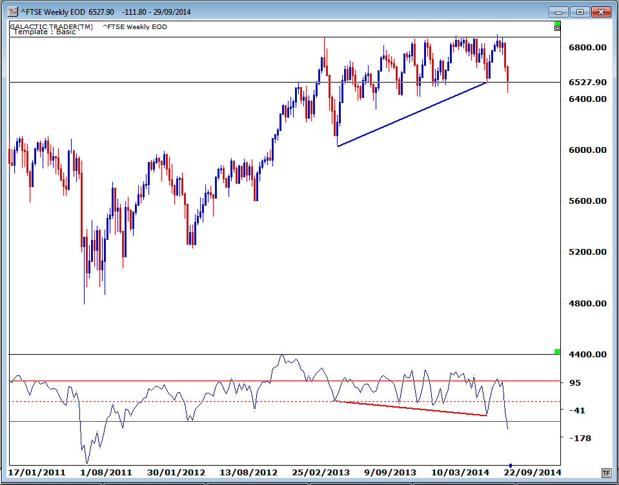Click the 13/08/2012 date label
619x485 pixels.
[x=249, y=472]
